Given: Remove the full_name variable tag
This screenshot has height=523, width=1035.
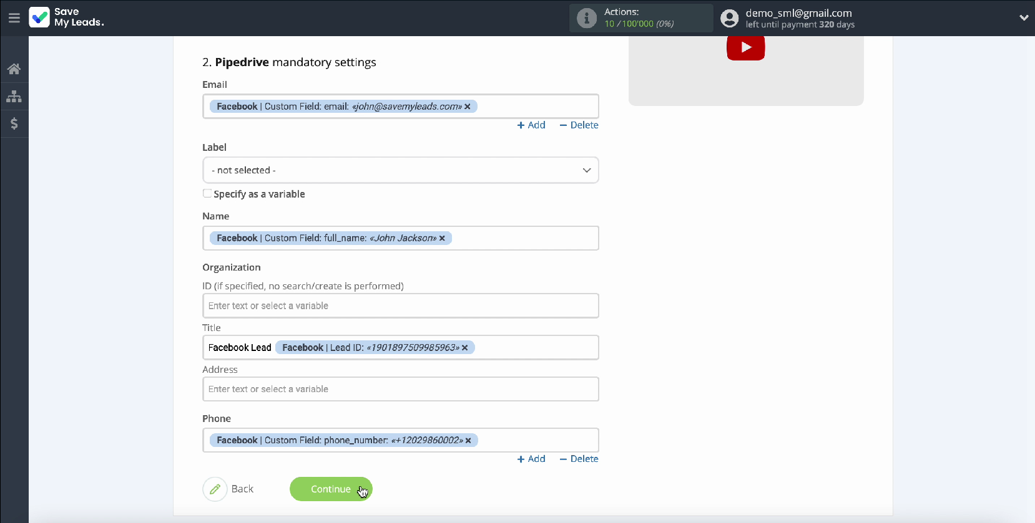Looking at the screenshot, I should click(442, 238).
